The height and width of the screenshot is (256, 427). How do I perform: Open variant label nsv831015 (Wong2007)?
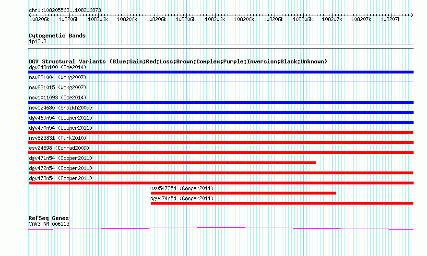coord(58,87)
